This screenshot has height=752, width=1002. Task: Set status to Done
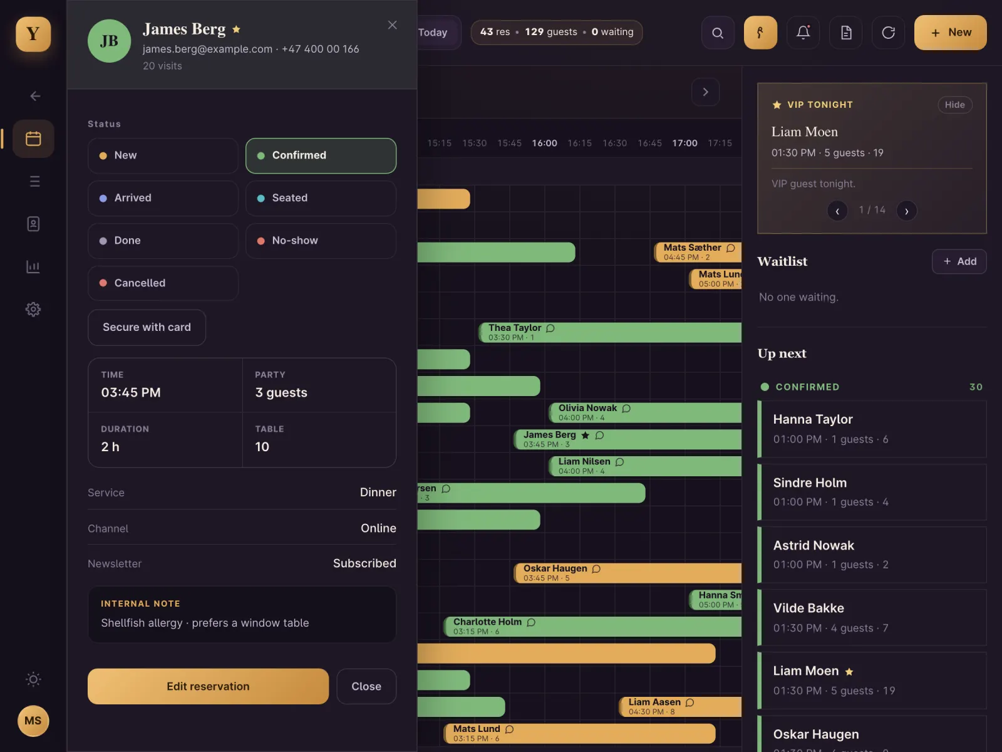click(163, 241)
